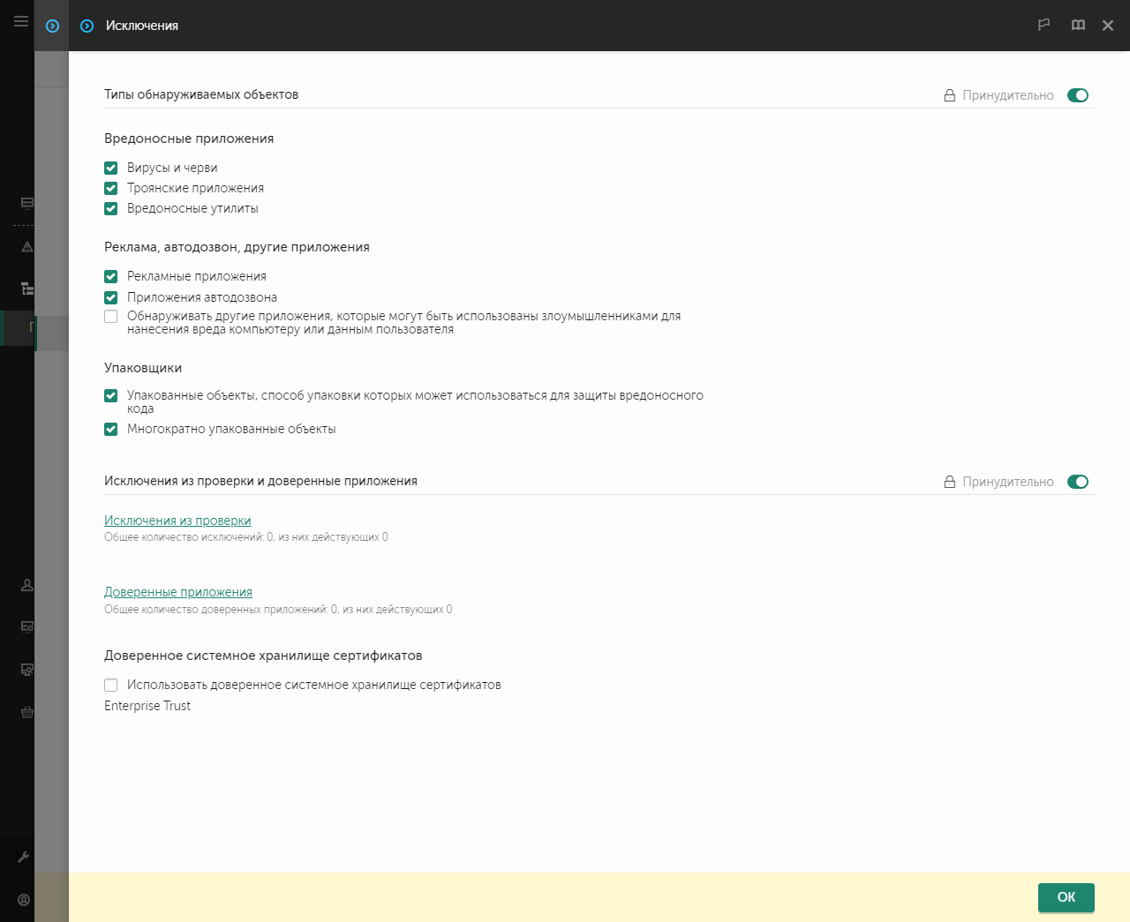
Task: Click the warning triangle sidebar icon
Action: (26, 247)
